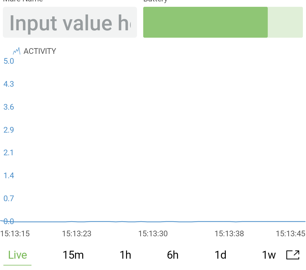Viewport: 306px width, 270px height.
Task: Click the unfilled end of the Battery bar
Action: point(285,22)
